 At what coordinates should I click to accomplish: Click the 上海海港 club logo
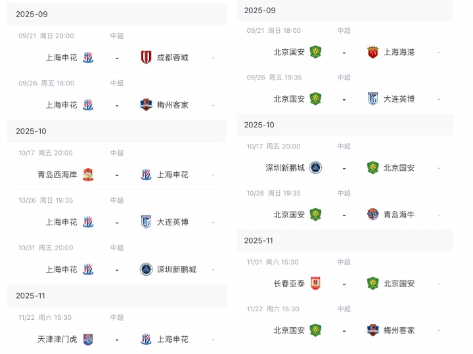pos(373,52)
